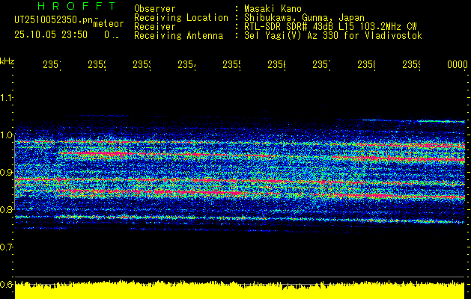471x299 pixels.
Task: Click the 0.7 kHz frequency axis label
Action: pos(6,247)
